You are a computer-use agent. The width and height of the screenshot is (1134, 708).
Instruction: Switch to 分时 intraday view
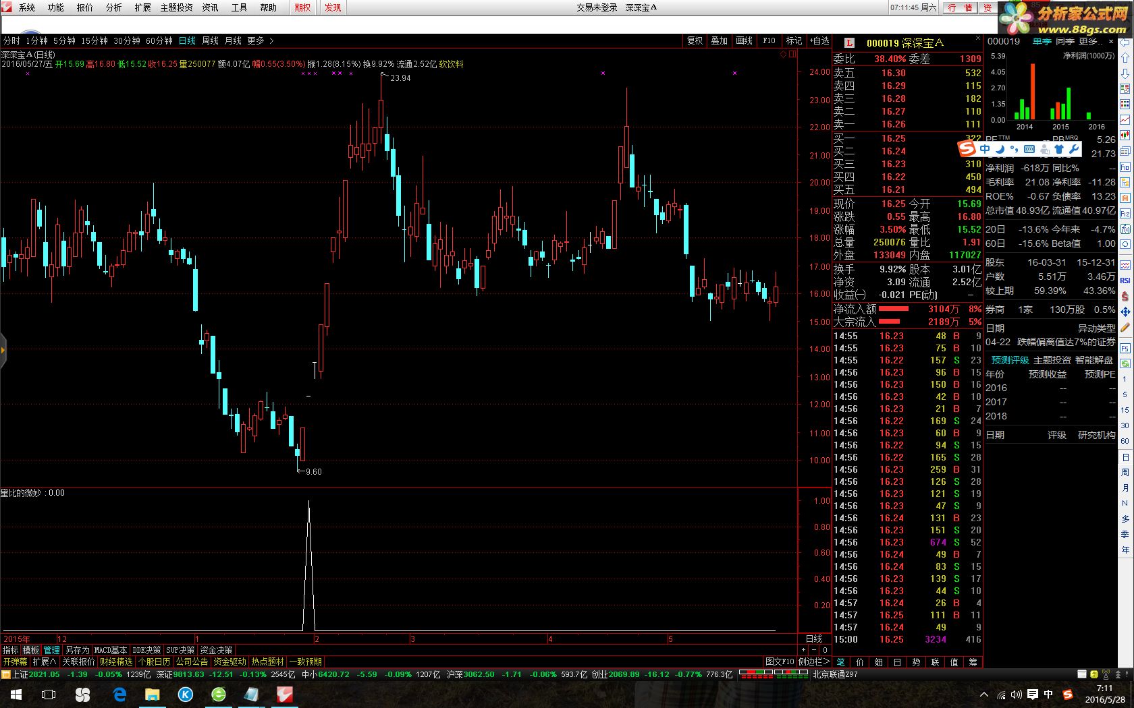[11, 41]
